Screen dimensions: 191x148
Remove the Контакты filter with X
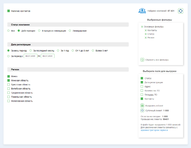[x=146, y=30]
